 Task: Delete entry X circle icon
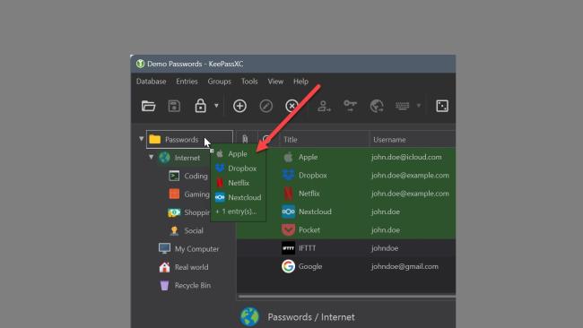click(x=291, y=107)
